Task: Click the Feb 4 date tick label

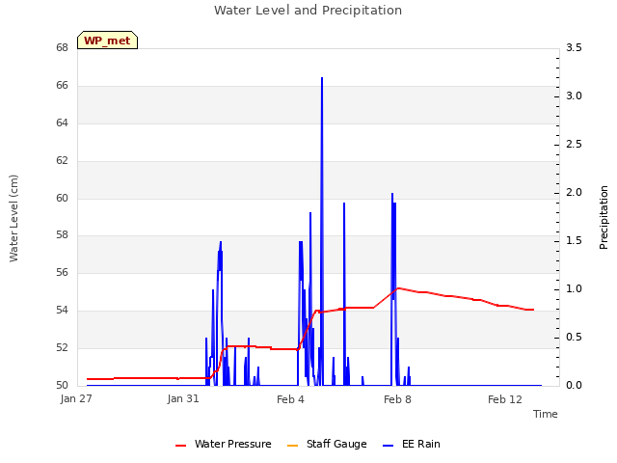Action: coord(290,399)
